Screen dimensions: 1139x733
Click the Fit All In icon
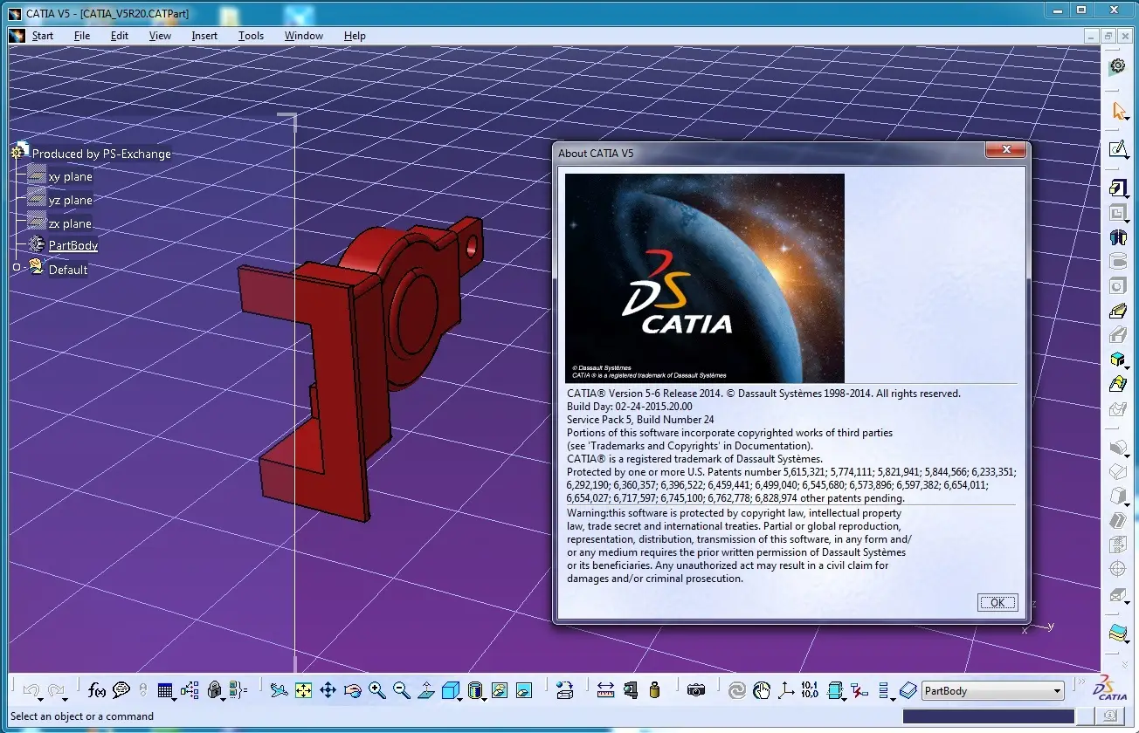[303, 690]
